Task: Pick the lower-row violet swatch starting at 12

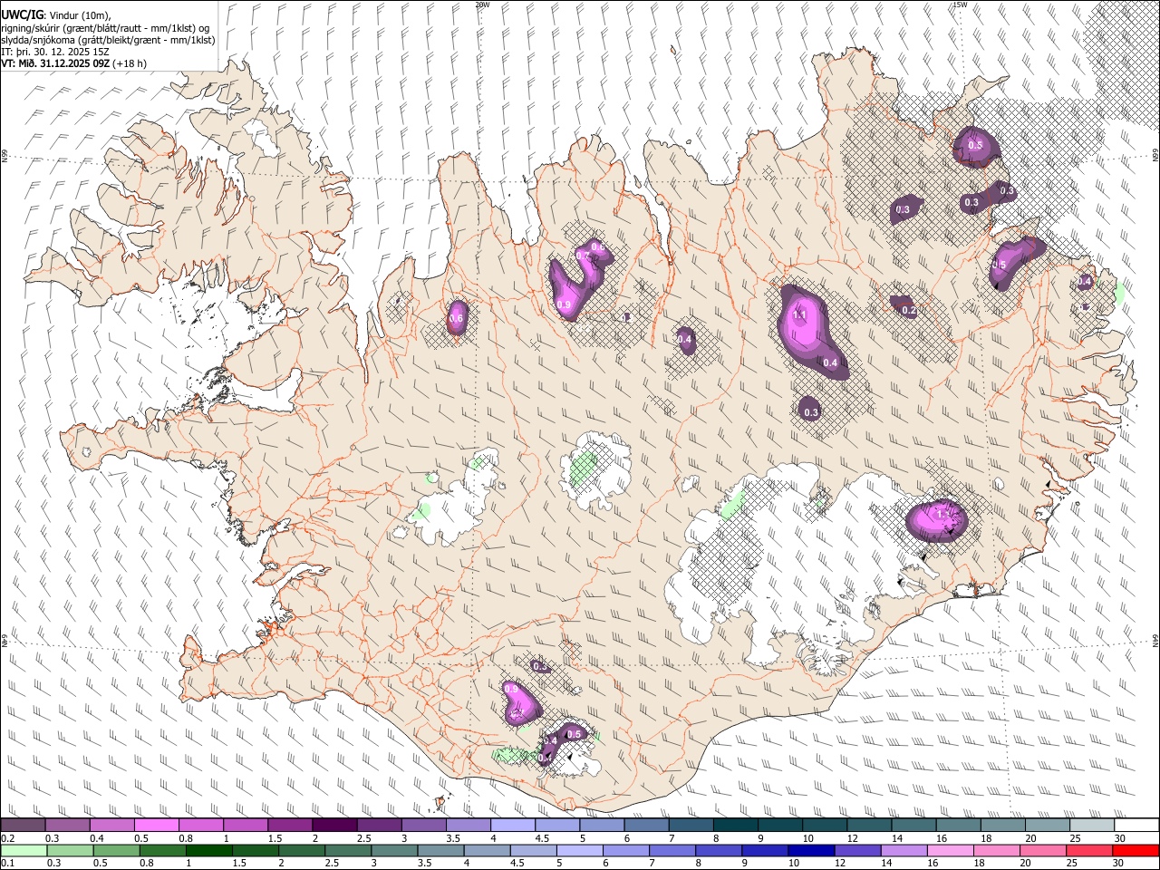Action: (x=856, y=850)
